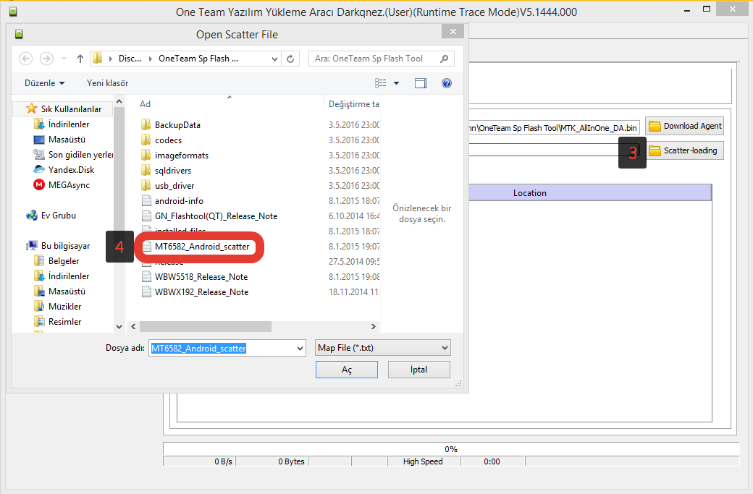The image size is (753, 494).
Task: Go up one folder level
Action: point(80,59)
